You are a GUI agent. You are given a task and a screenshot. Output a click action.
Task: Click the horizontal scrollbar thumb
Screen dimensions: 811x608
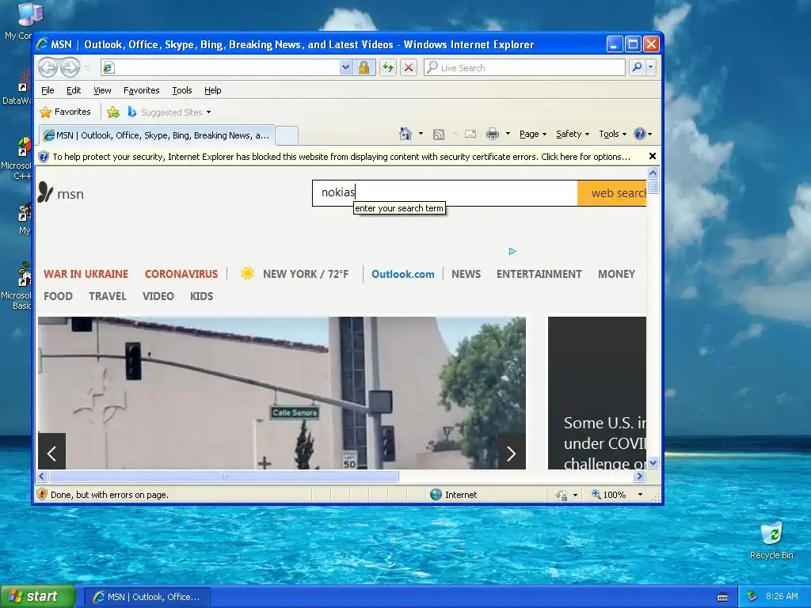click(x=223, y=476)
